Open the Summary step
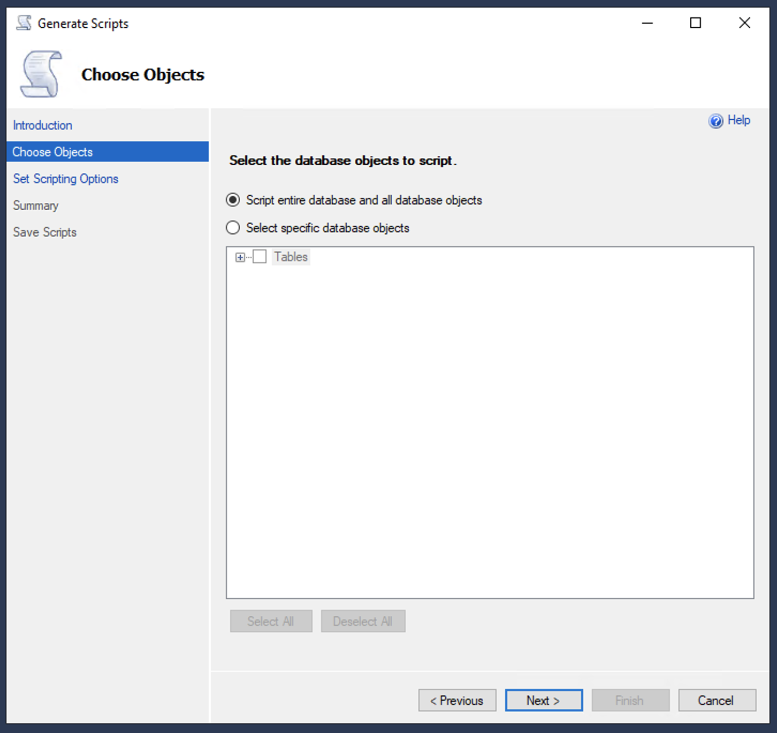The height and width of the screenshot is (733, 777). pos(36,205)
